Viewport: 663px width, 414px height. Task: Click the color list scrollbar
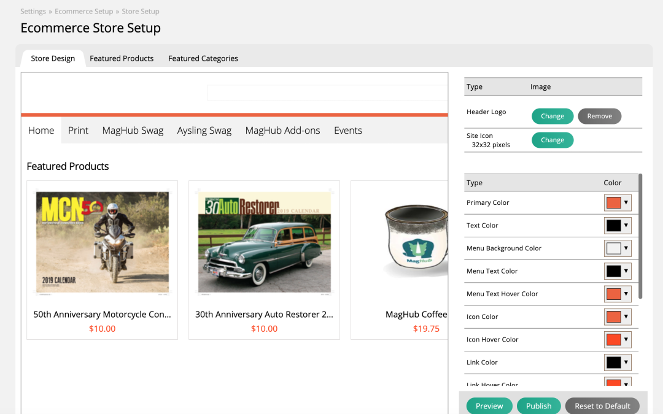pos(640,236)
